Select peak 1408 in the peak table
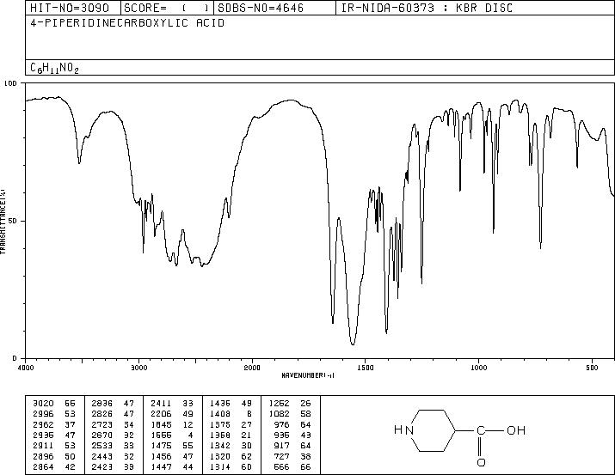This screenshot has width=615, height=475. click(x=220, y=414)
